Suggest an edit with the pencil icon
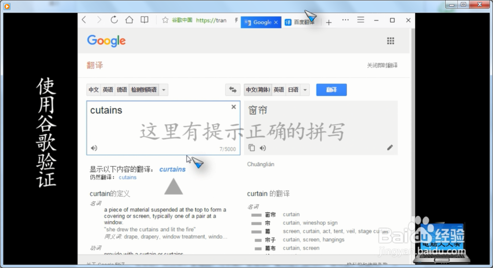493x268 pixels. [390, 148]
